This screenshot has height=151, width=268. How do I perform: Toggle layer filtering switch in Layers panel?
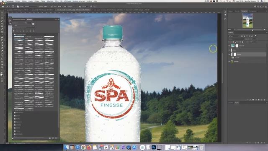point(255,36)
